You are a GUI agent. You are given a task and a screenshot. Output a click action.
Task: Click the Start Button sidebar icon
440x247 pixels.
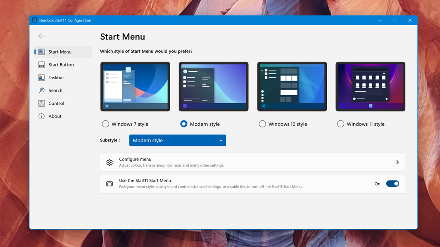(x=41, y=65)
